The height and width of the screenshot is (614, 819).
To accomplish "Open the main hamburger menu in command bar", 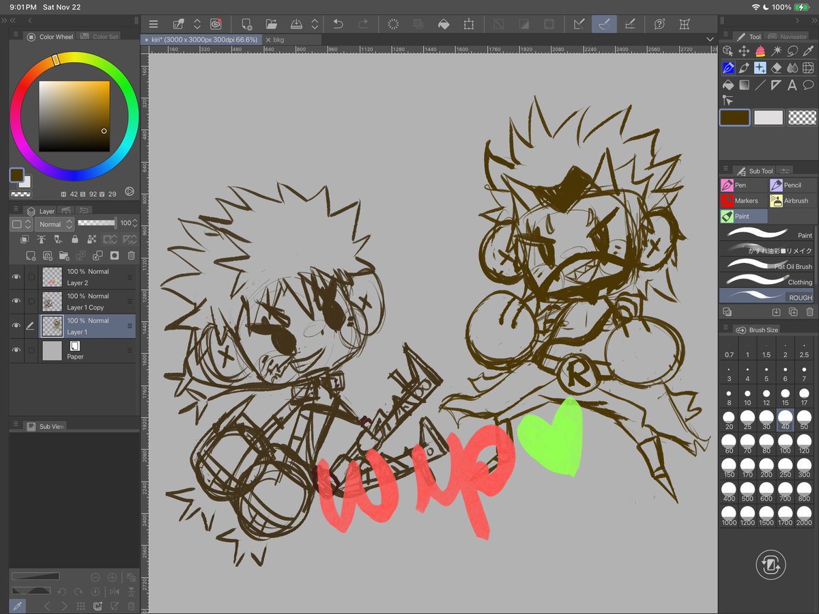I will (x=154, y=24).
